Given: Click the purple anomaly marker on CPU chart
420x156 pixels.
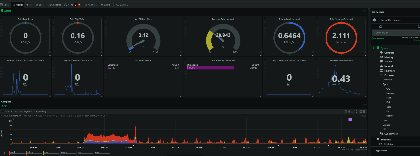Looking at the screenshot, I should coord(350,120).
